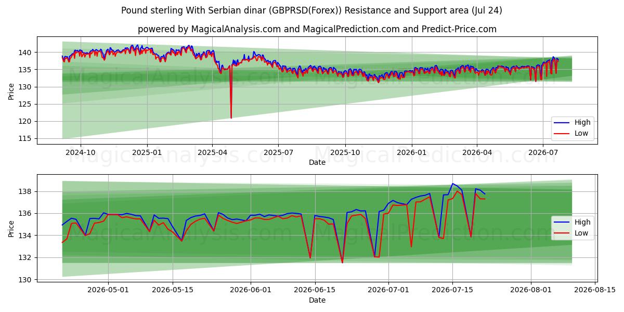Viewport: 624px width, 312px height.
Task: Click the 2026-05-01 date tick on the bottom chart
Action: [x=108, y=291]
